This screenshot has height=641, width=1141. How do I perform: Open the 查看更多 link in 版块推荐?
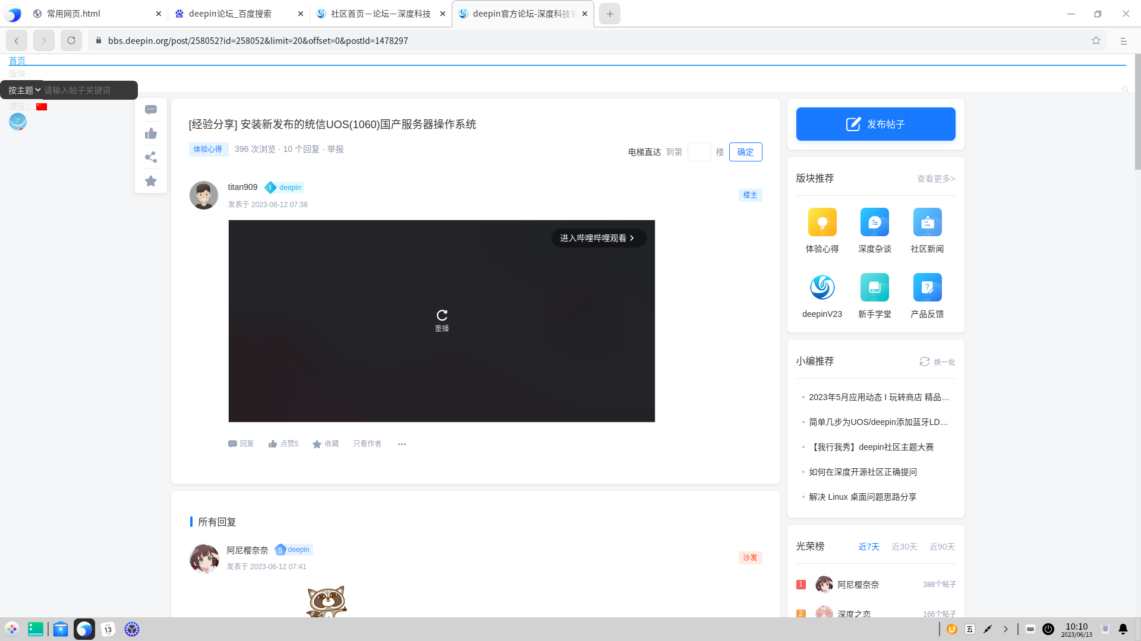tap(935, 179)
